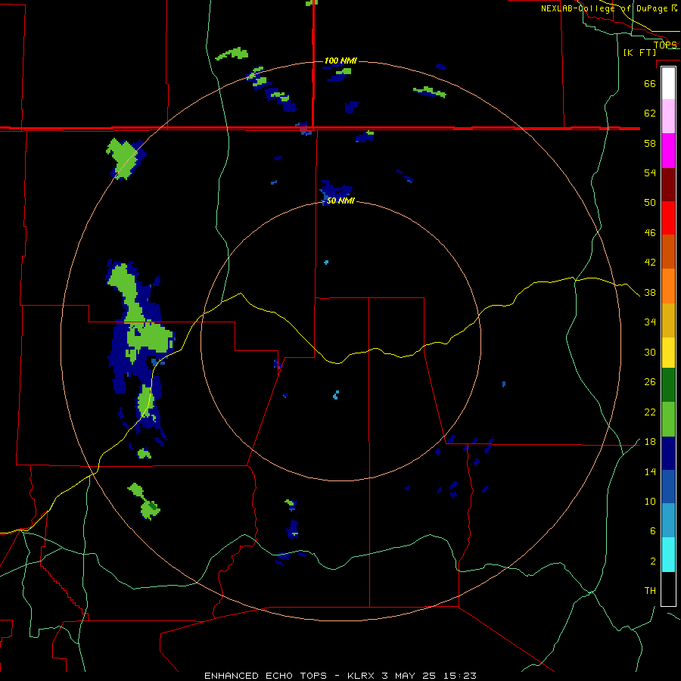
Task: Click the '42' legend value
Action: point(650,263)
